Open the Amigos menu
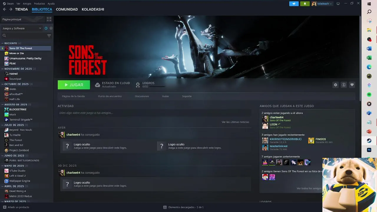Image resolution: width=377 pixels, height=212 pixels. tap(27, 4)
